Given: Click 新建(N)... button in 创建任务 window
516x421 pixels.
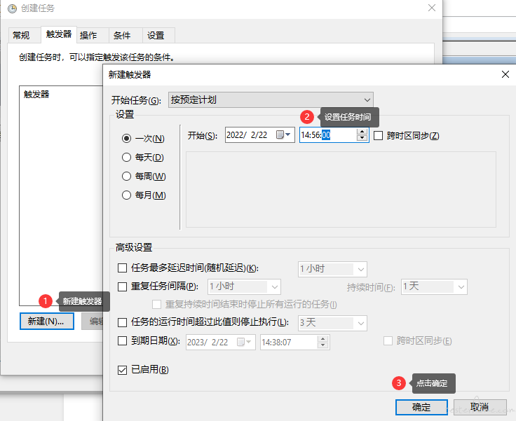Looking at the screenshot, I should 46,321.
